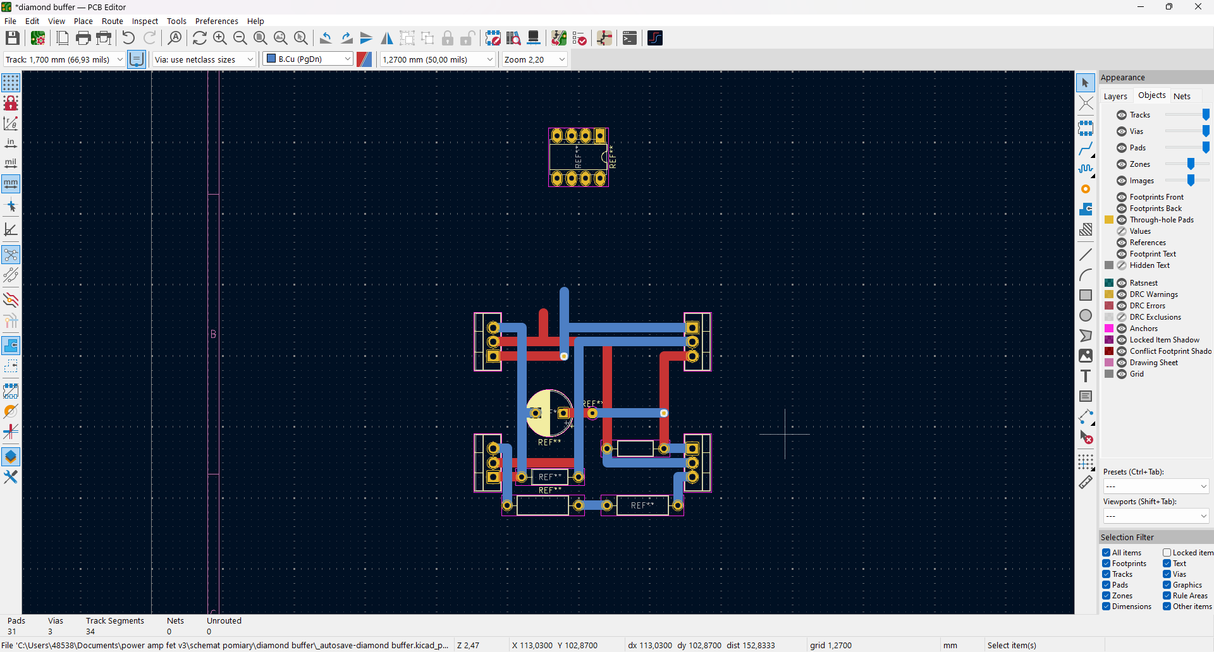Screen dimensions: 1214x652
Task: Select the Add Text tool
Action: pos(1086,376)
